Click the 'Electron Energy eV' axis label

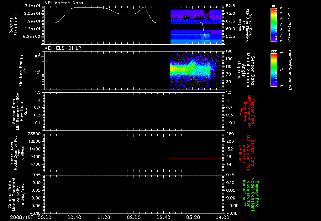(23, 70)
